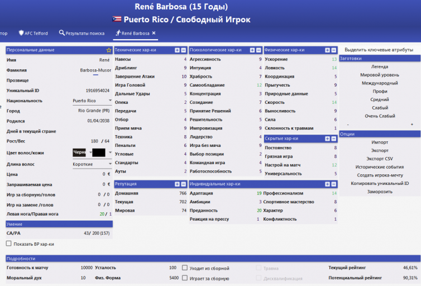Click the Фамилия field Barbosa-Musor
The image size is (421, 286).
point(95,70)
